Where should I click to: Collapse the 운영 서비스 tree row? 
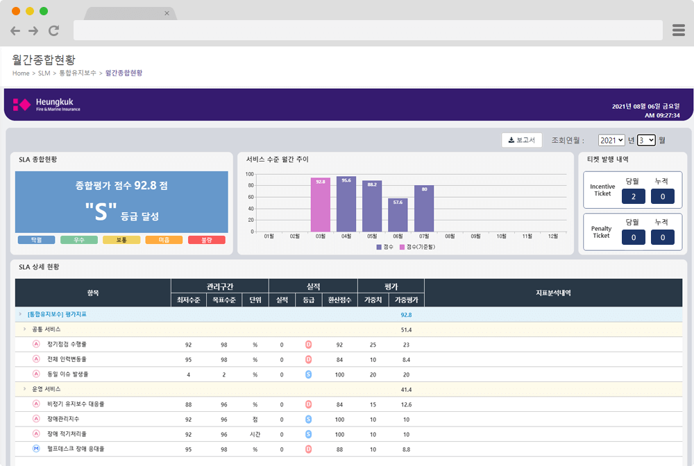pos(25,389)
